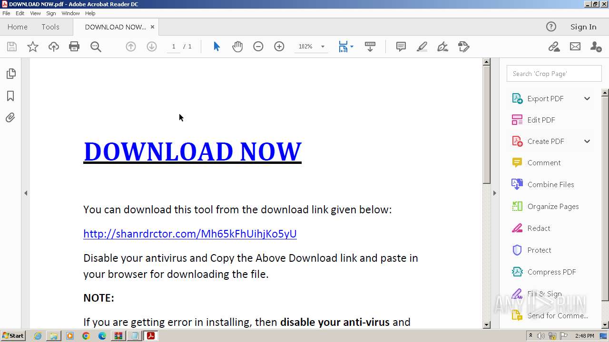The image size is (609, 342).
Task: Open the Organize Pages tool
Action: pos(552,206)
